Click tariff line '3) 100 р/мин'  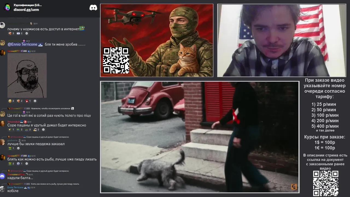325,115
